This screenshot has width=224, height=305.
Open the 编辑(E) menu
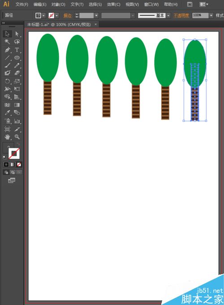(x=40, y=4)
